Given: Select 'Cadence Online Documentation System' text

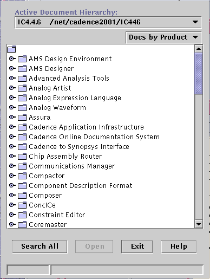Looking at the screenshot, I should click(94, 137).
